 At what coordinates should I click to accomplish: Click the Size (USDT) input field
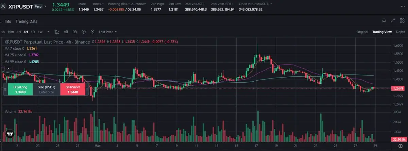(x=47, y=89)
